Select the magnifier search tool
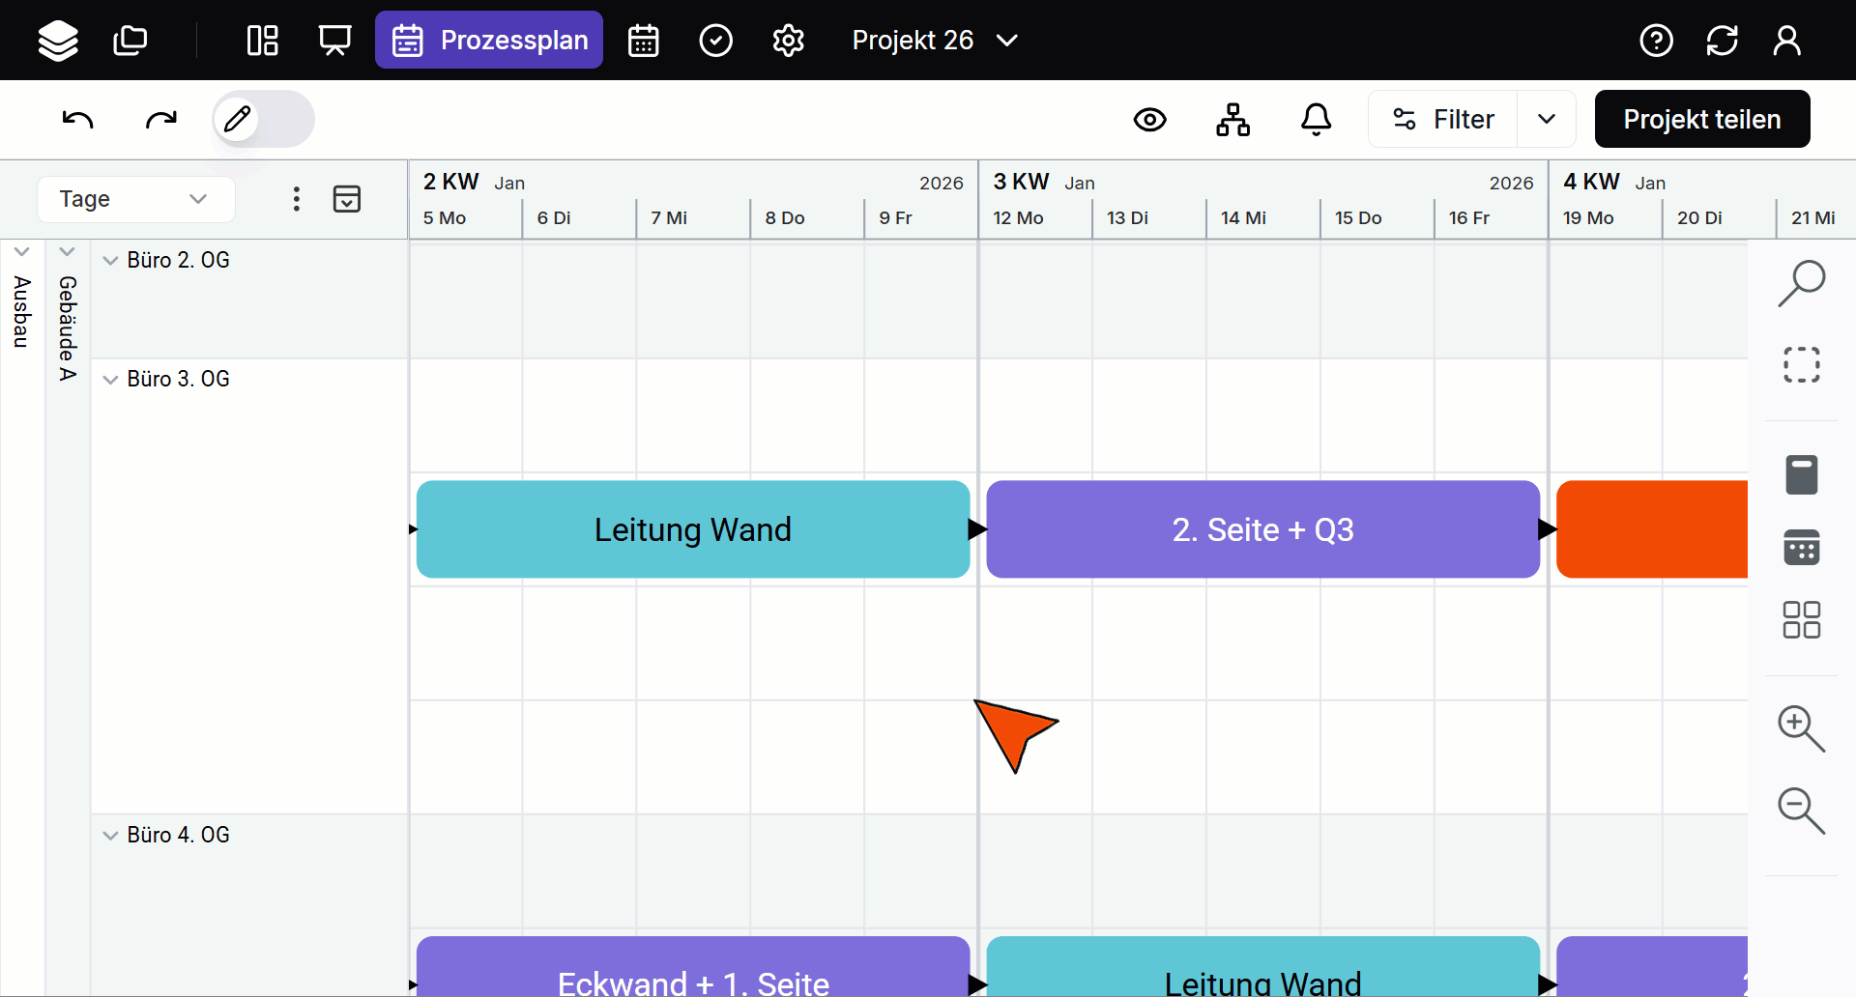Viewport: 1856px width, 997px height. (x=1801, y=284)
